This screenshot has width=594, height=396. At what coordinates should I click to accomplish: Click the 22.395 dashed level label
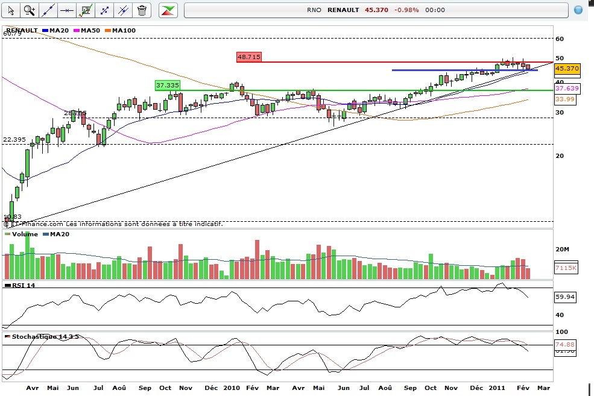click(x=14, y=140)
